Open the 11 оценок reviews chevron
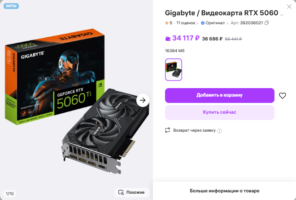 tap(197, 23)
